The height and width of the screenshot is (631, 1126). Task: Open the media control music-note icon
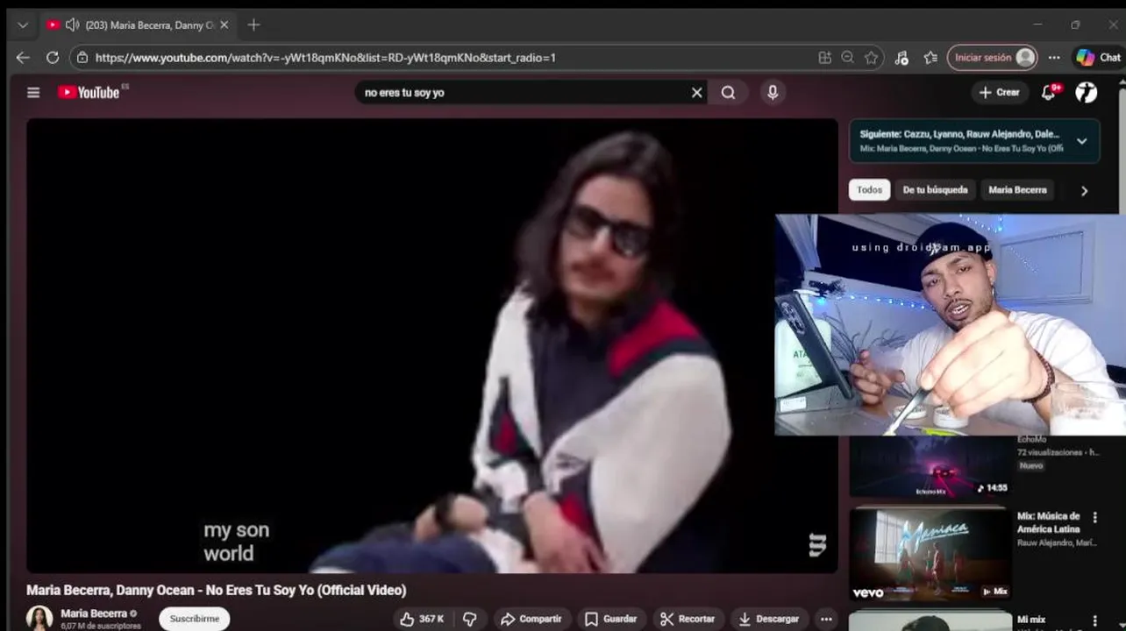tap(902, 58)
